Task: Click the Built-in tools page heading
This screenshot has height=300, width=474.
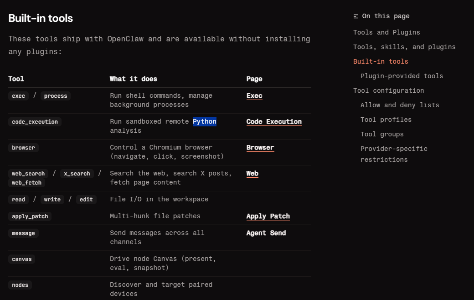Action: pos(41,18)
